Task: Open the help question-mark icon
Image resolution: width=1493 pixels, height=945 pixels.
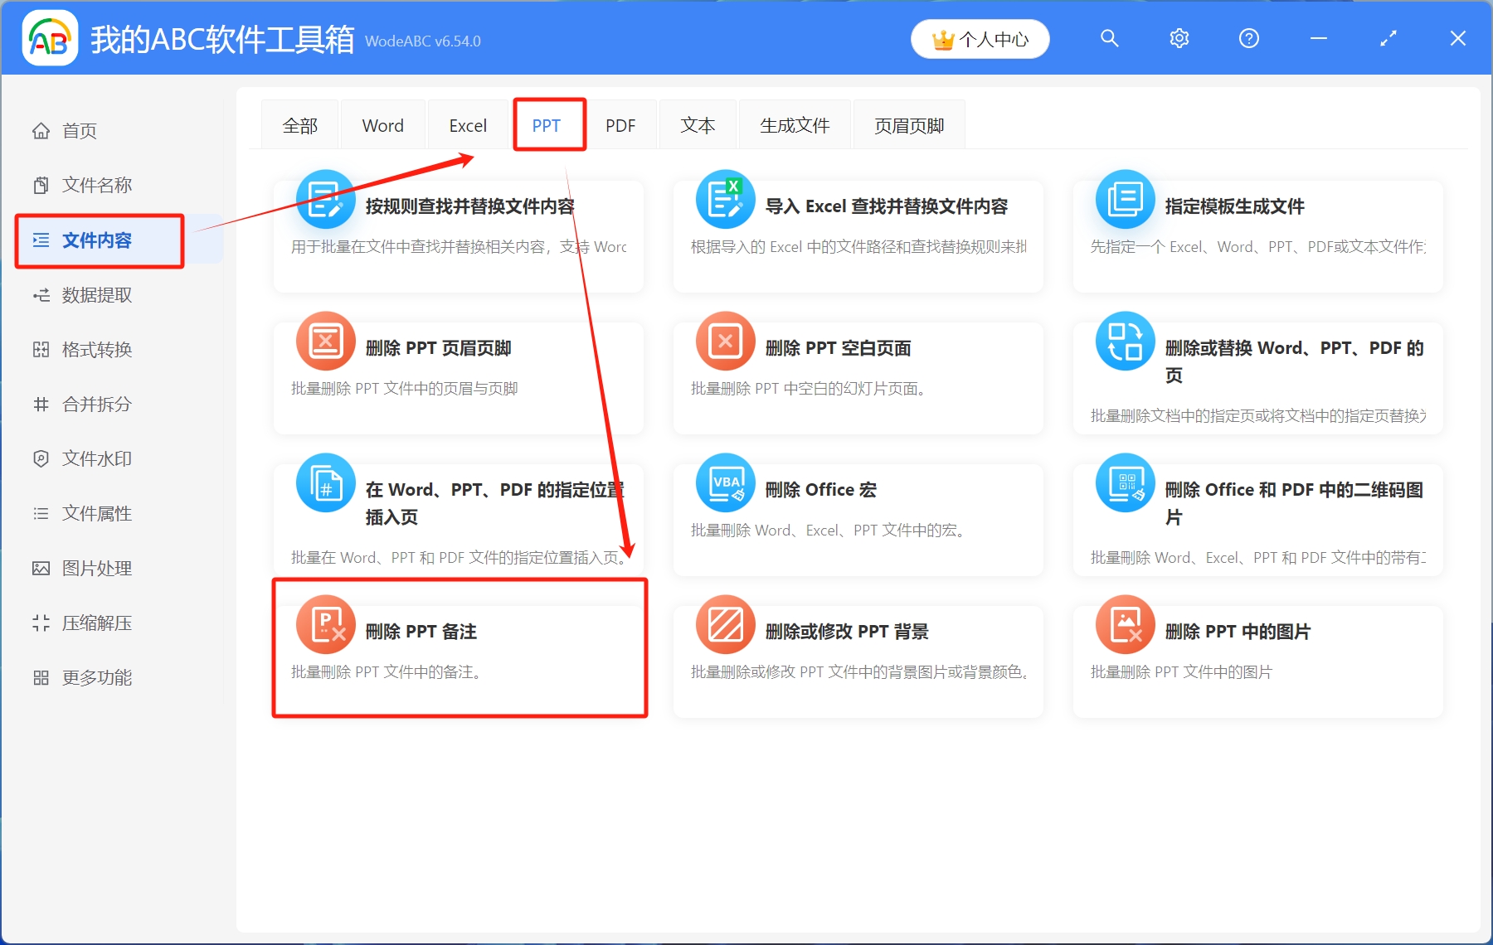Action: (1247, 38)
